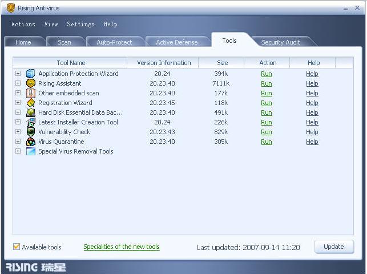Image resolution: width=367 pixels, height=274 pixels.
Task: Switch to the Scan tab
Action: click(64, 42)
